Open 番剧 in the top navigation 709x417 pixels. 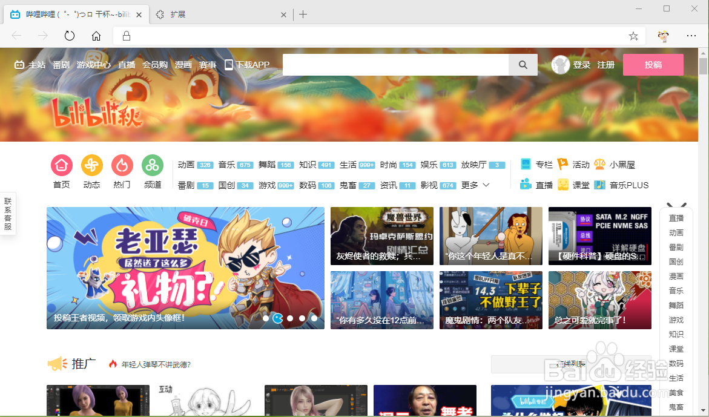point(61,64)
